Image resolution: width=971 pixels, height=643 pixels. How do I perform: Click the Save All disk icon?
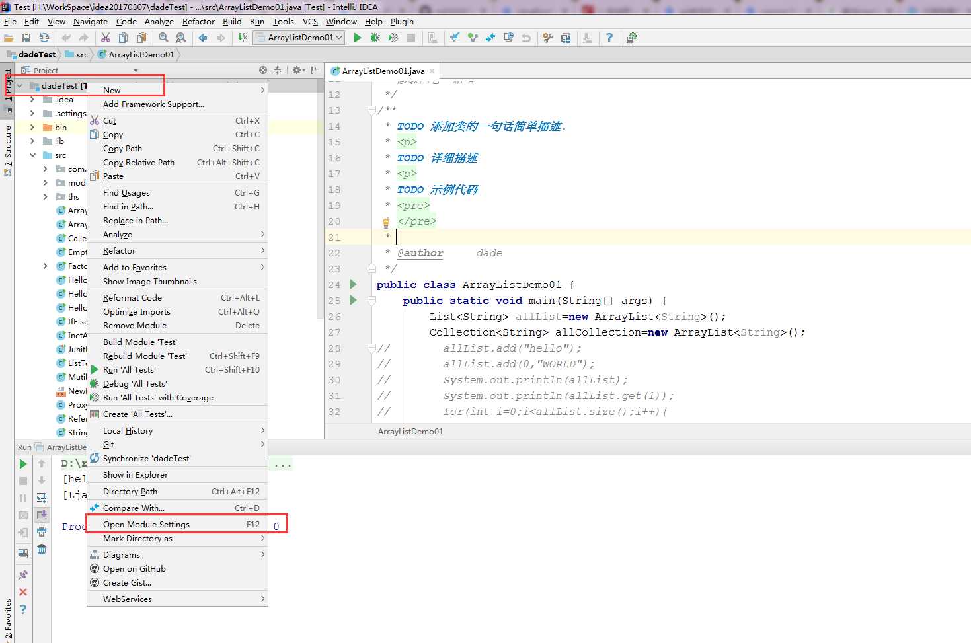click(26, 38)
